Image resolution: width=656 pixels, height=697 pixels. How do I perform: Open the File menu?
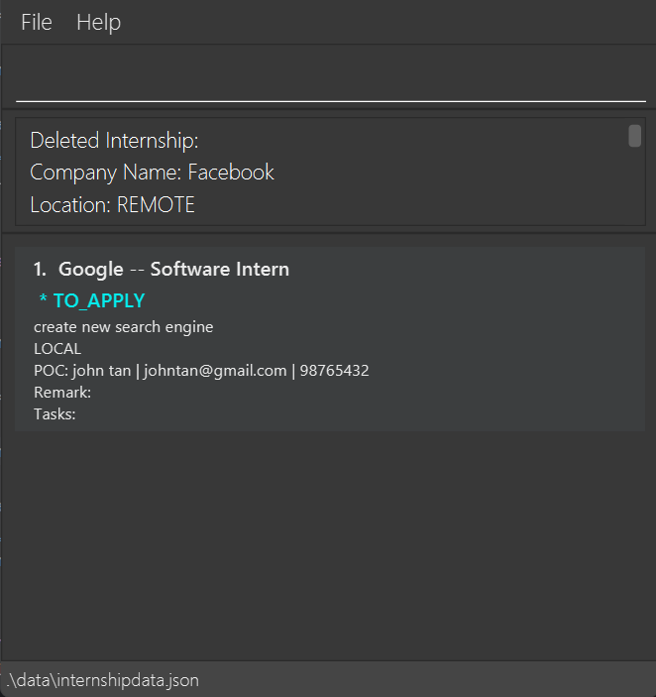click(x=37, y=22)
